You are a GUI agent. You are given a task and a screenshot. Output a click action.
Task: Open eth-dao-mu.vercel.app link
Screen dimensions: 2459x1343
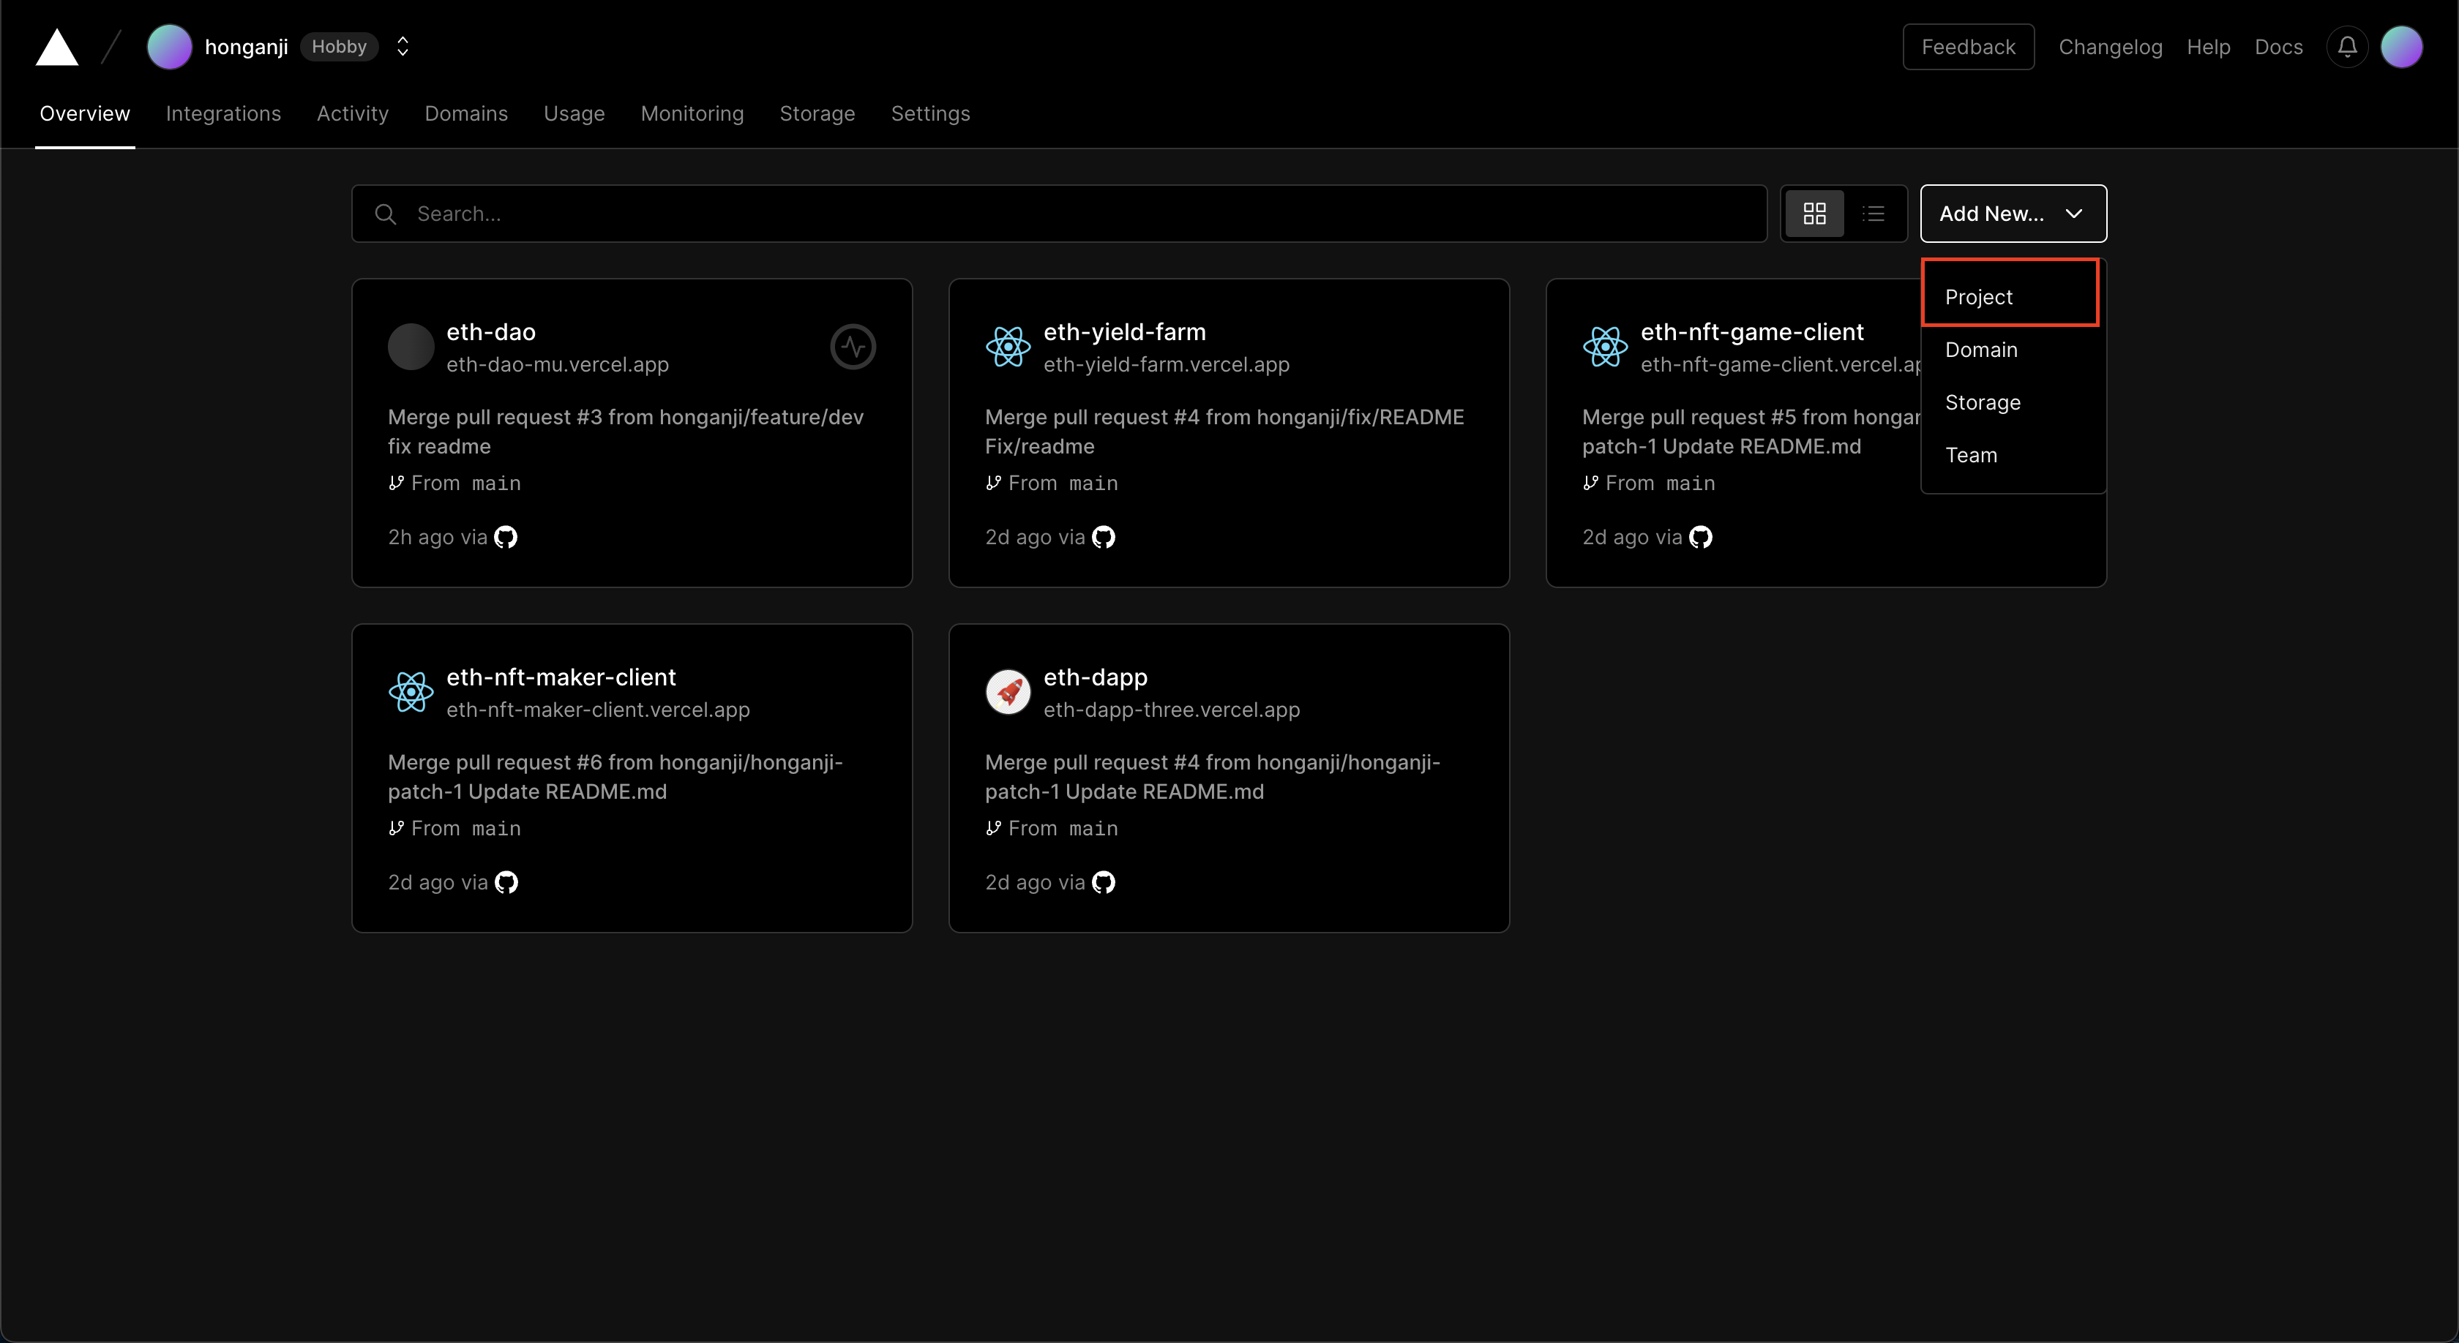pyautogui.click(x=558, y=364)
